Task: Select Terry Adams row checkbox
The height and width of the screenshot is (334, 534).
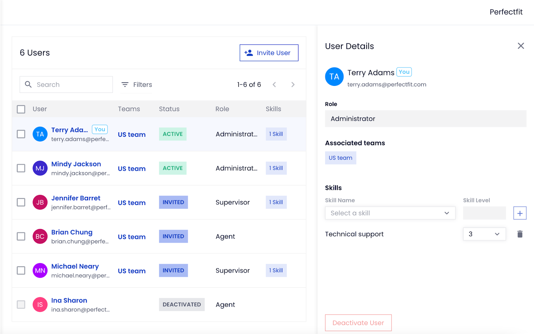Action: (x=21, y=134)
